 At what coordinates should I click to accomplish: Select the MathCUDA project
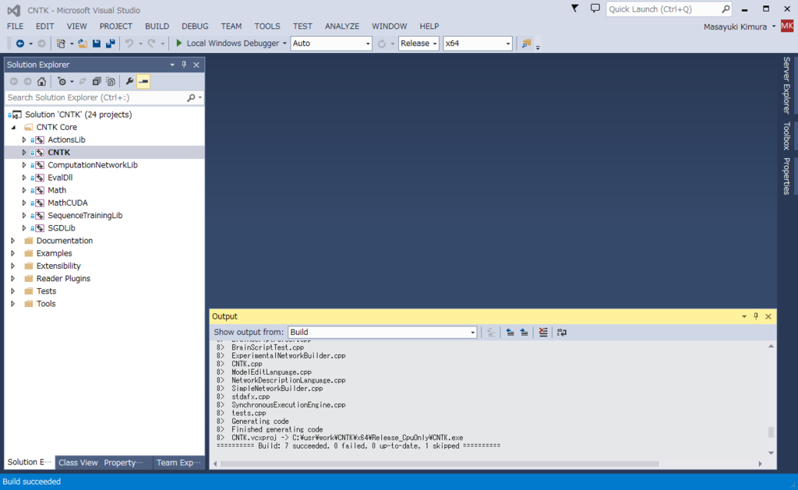[x=68, y=203]
